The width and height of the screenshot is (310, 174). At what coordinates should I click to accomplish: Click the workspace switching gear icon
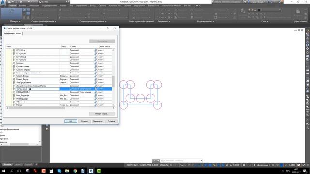click(244, 165)
